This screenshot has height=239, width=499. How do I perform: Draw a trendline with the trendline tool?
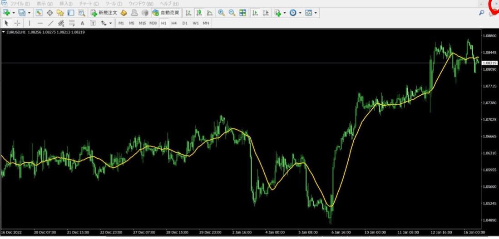[50, 23]
